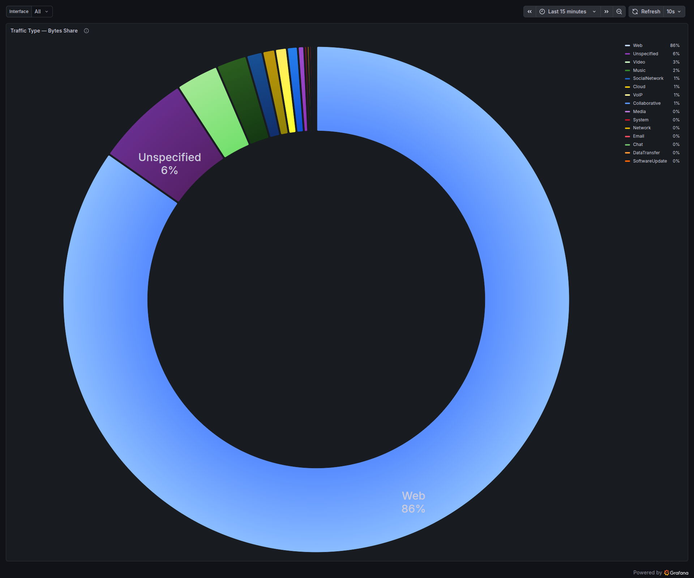
Task: Select the Music legend entry
Action: (639, 70)
